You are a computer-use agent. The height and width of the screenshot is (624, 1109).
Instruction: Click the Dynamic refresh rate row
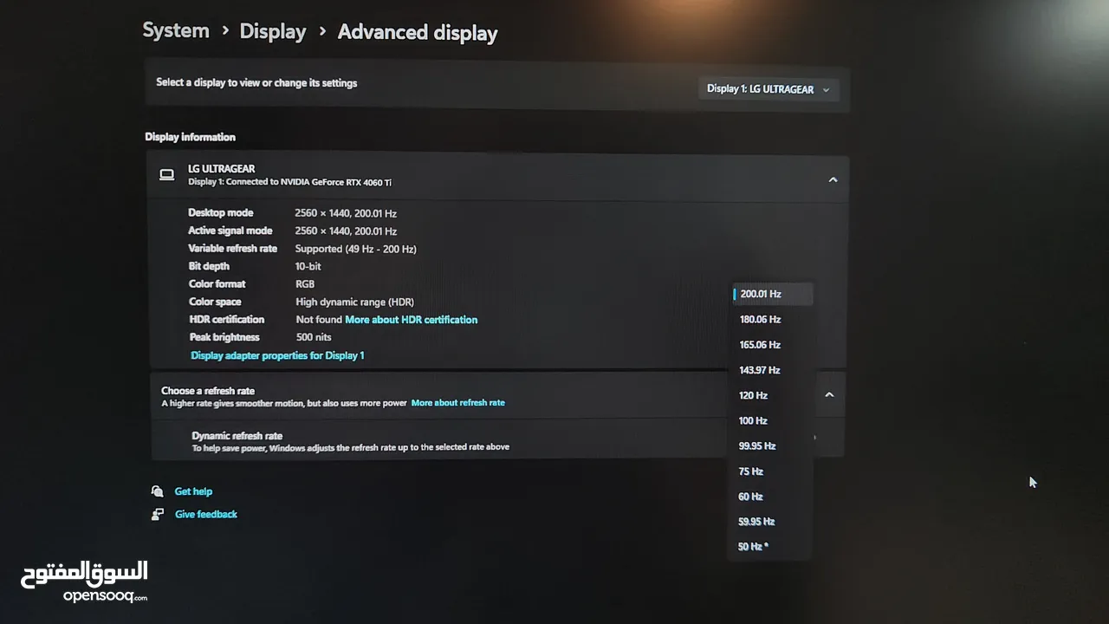pyautogui.click(x=497, y=441)
